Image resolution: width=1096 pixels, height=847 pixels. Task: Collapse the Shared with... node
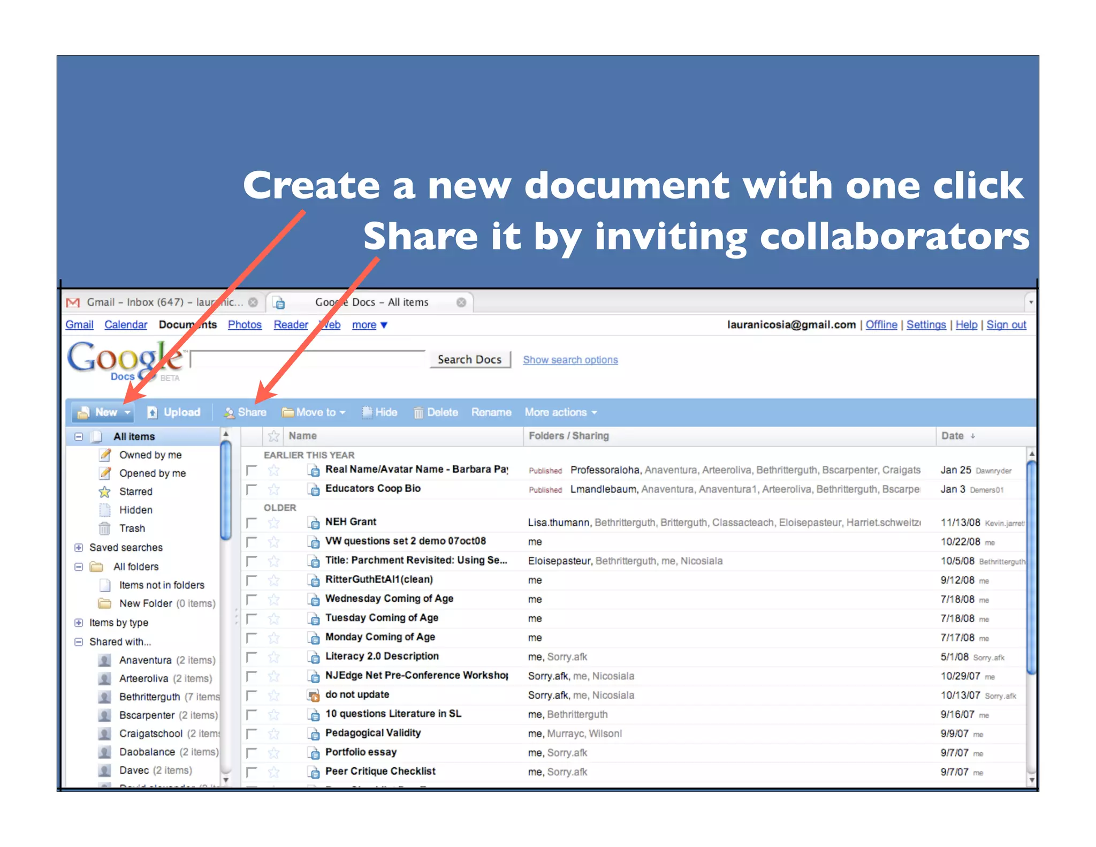[x=79, y=642]
